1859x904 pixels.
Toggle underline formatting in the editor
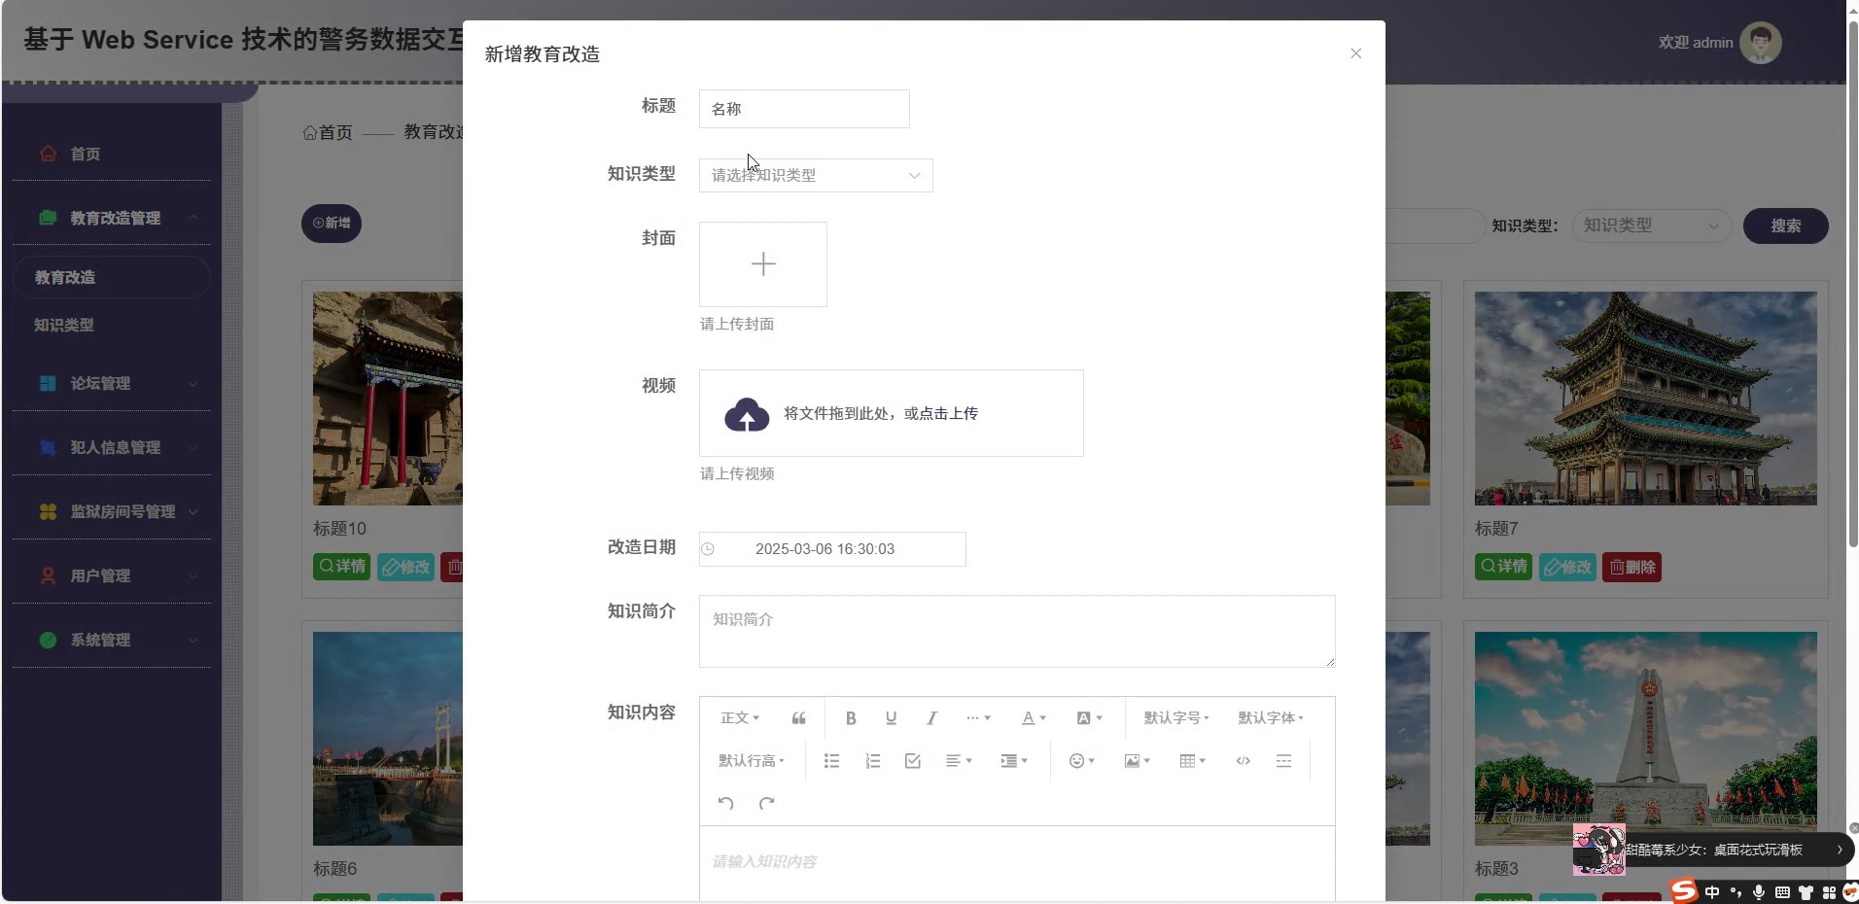point(891,718)
